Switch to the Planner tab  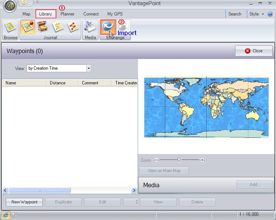click(x=68, y=14)
